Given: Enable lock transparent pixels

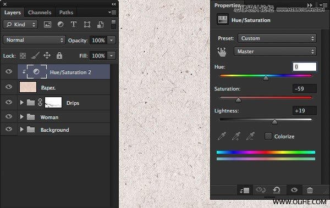Looking at the screenshot, I should [23, 55].
